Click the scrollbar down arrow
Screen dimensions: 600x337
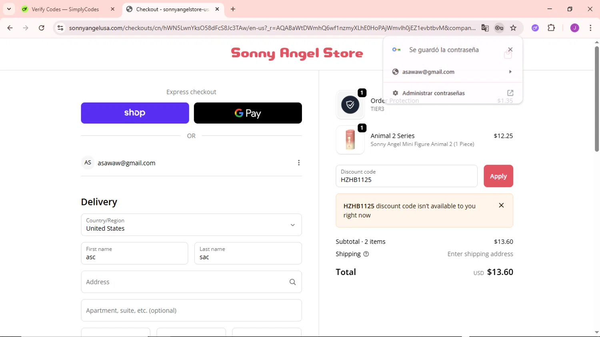click(x=596, y=332)
